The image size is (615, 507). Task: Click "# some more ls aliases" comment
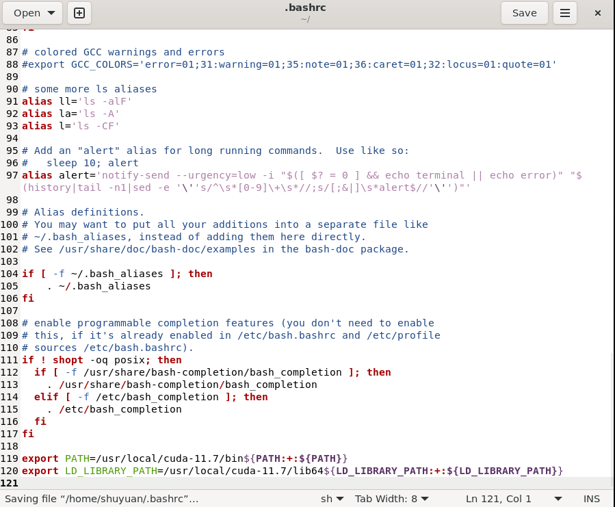coord(90,89)
